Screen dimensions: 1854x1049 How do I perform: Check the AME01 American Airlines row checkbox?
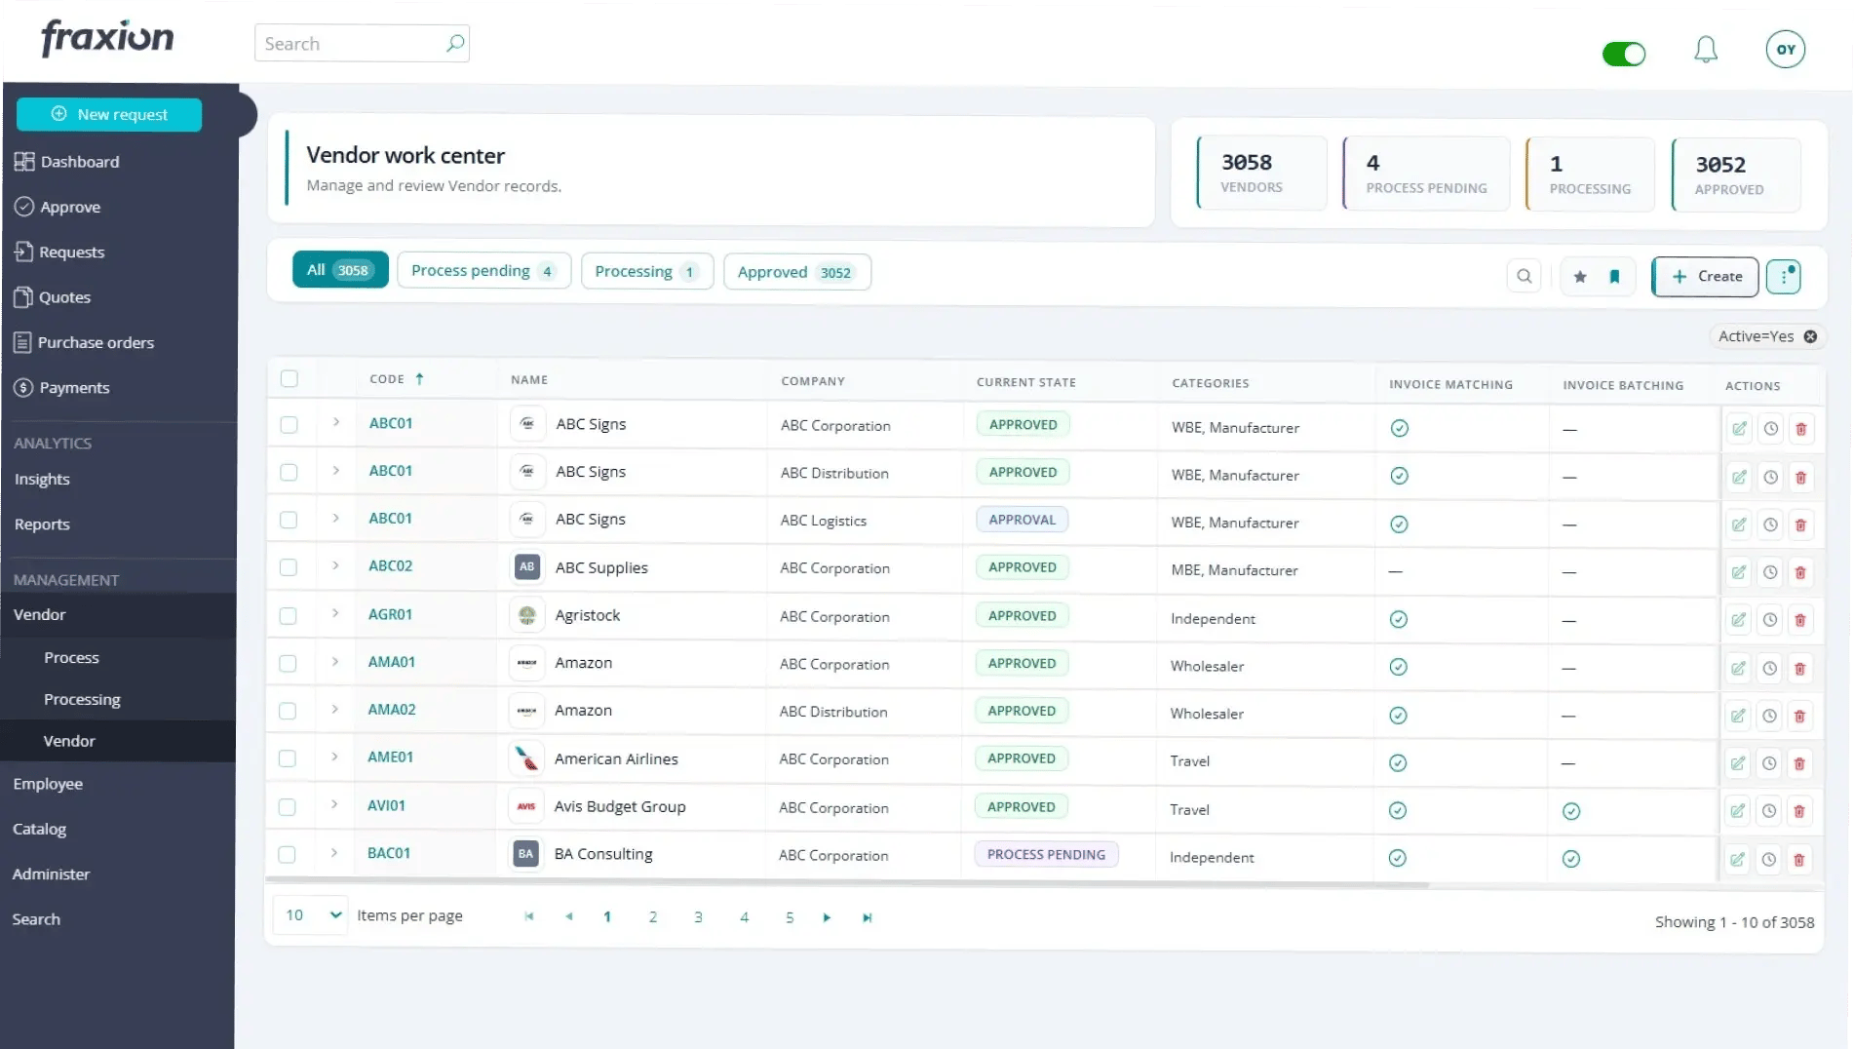288,758
